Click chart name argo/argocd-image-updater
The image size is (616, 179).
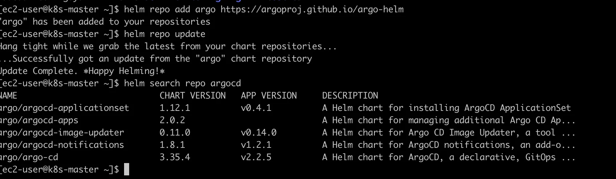point(62,133)
